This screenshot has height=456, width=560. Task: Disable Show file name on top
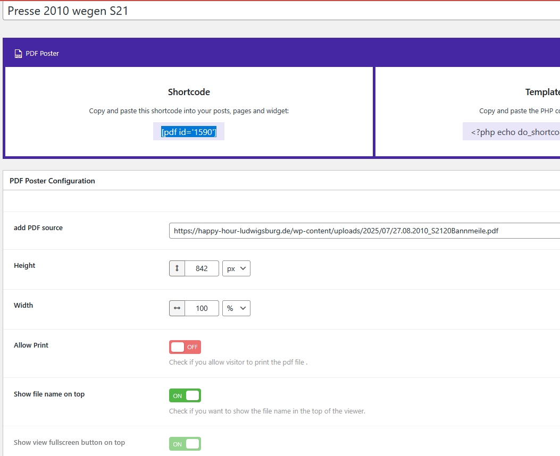[185, 395]
